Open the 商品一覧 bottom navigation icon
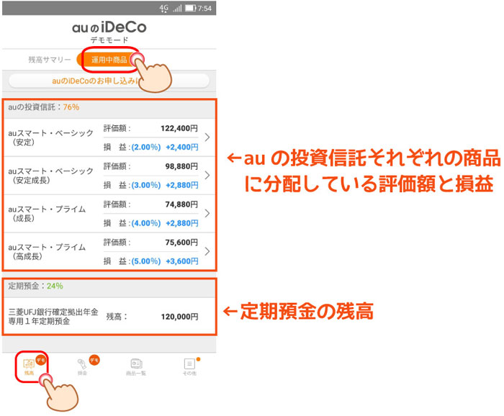The image size is (504, 416). 136,367
